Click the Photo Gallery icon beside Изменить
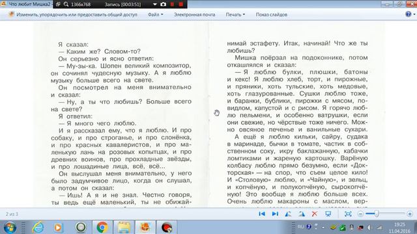Viewport: 417px width, 234px height. coord(11,14)
